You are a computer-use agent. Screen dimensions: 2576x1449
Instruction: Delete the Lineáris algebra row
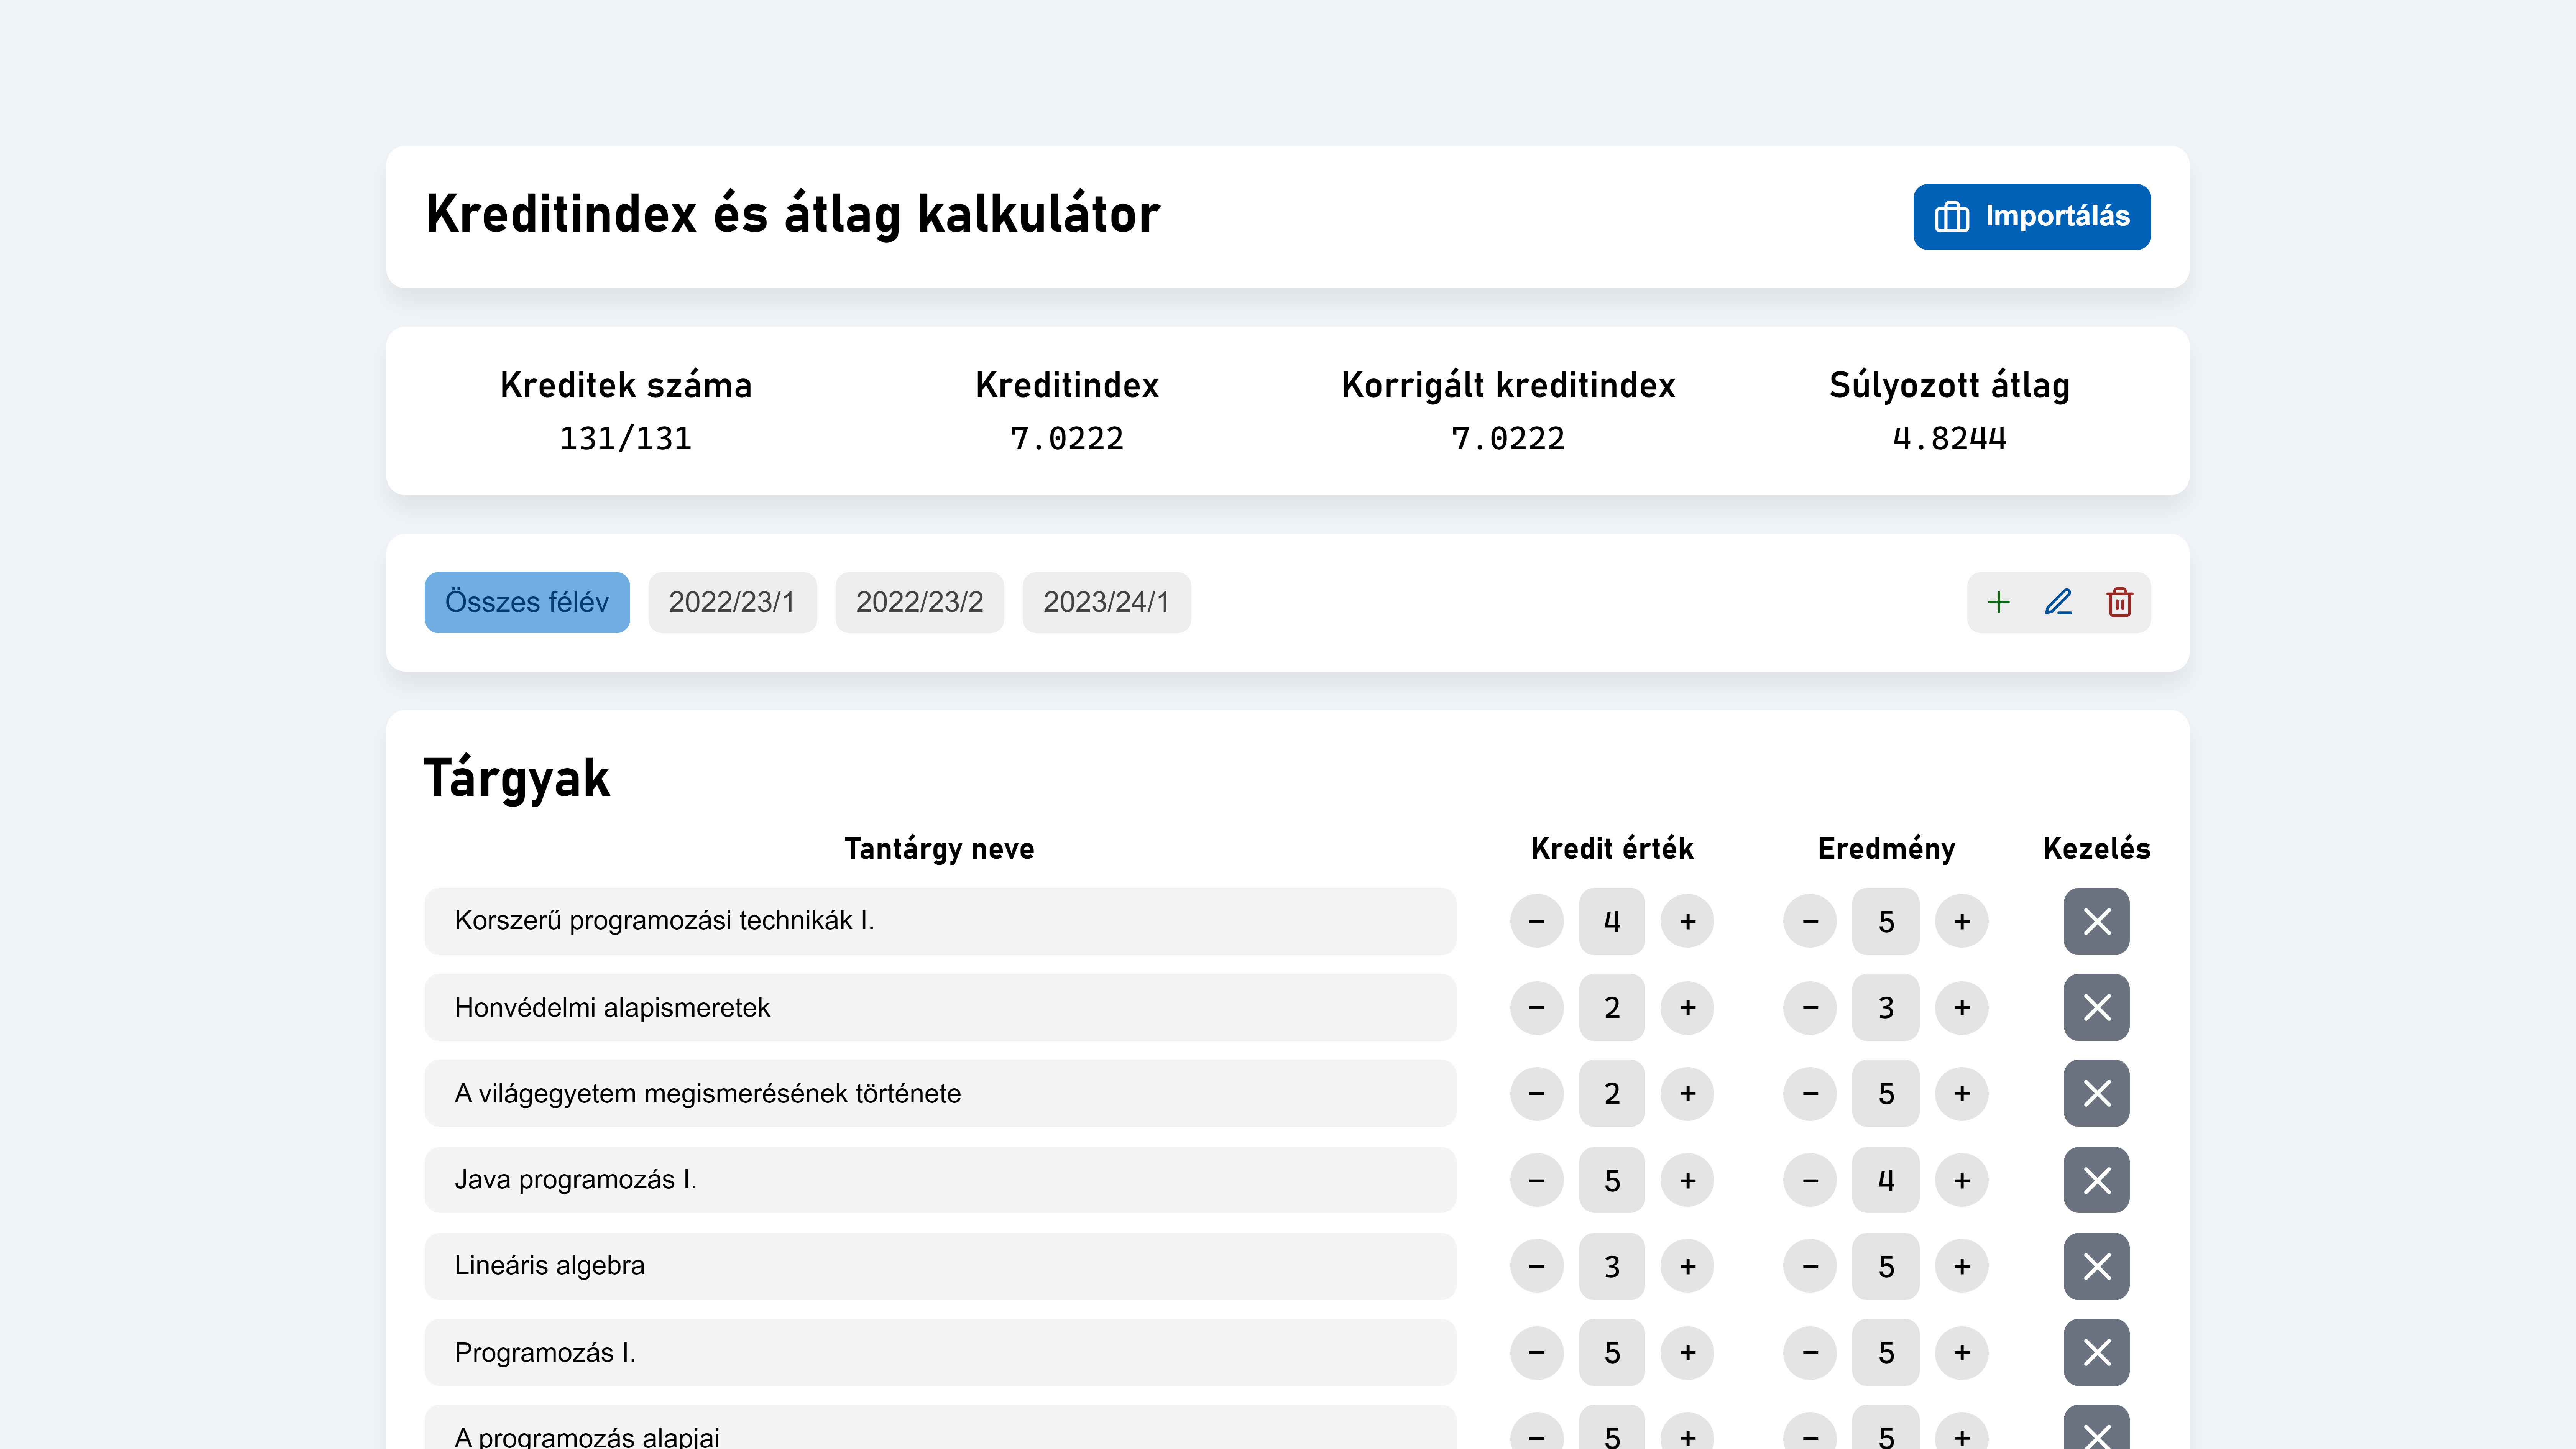(2096, 1266)
